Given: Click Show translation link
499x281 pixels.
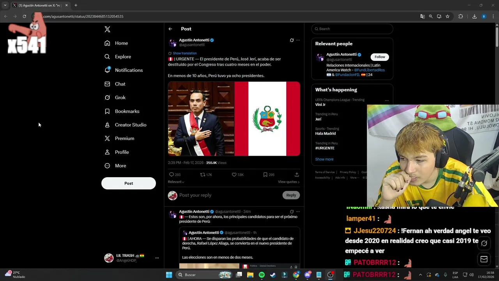Looking at the screenshot, I should pyautogui.click(x=185, y=53).
